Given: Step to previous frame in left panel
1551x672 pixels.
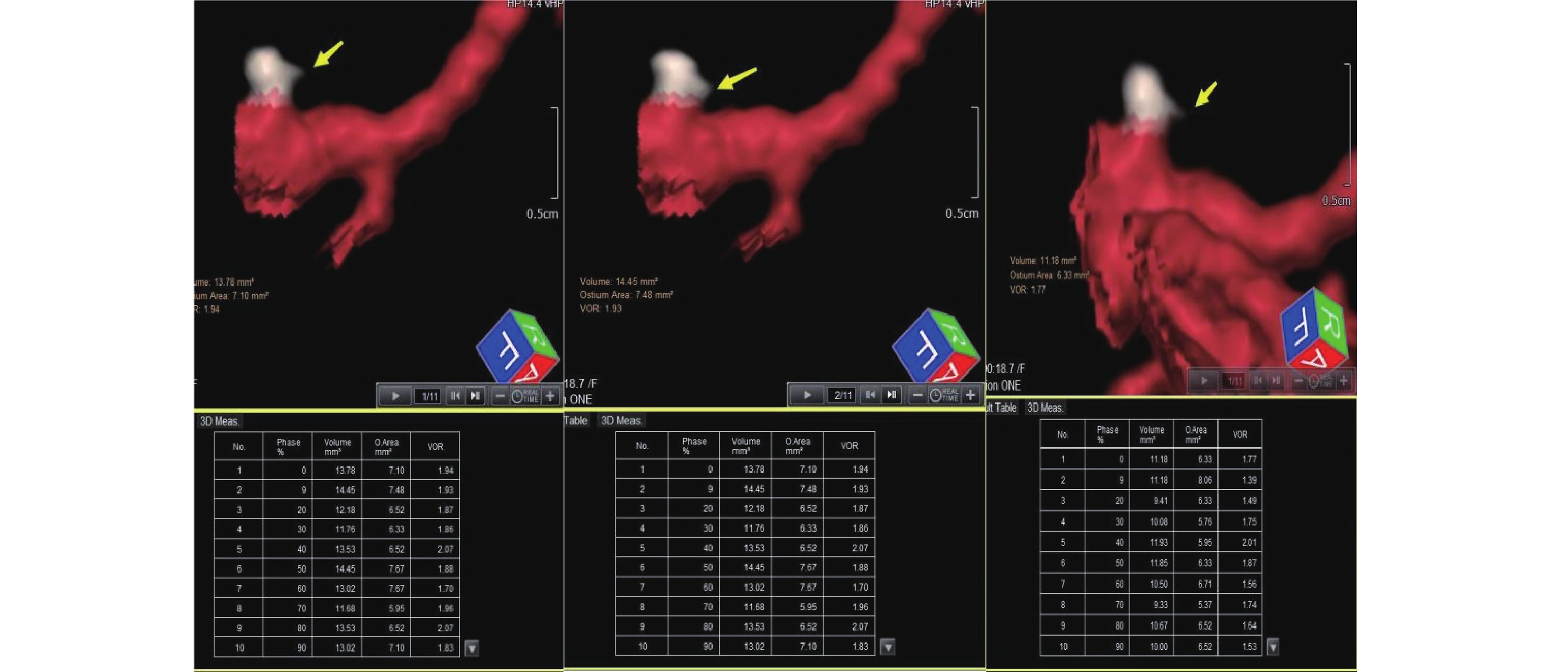Looking at the screenshot, I should [455, 396].
